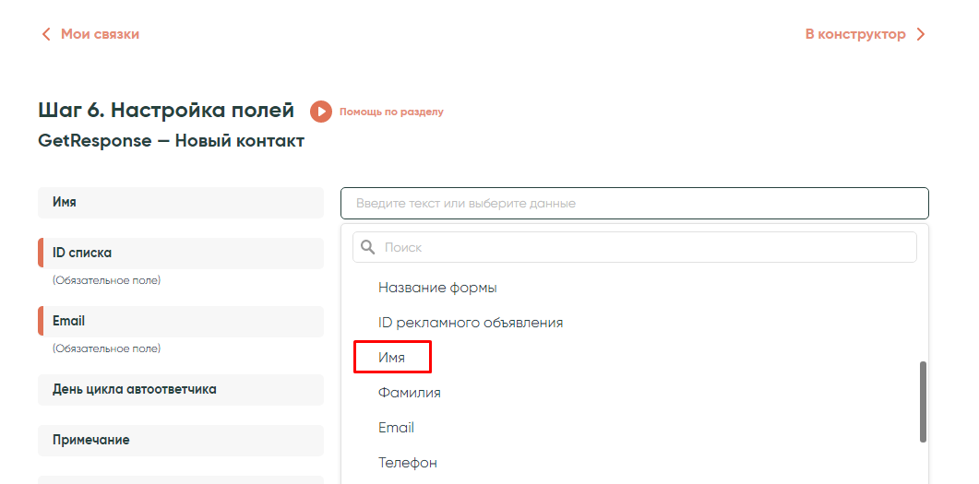Click the Имя data input field
979x484 pixels.
(x=634, y=203)
